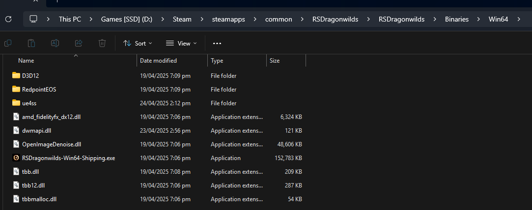Navigate to common breadcrumb
The height and width of the screenshot is (210, 532).
click(279, 19)
